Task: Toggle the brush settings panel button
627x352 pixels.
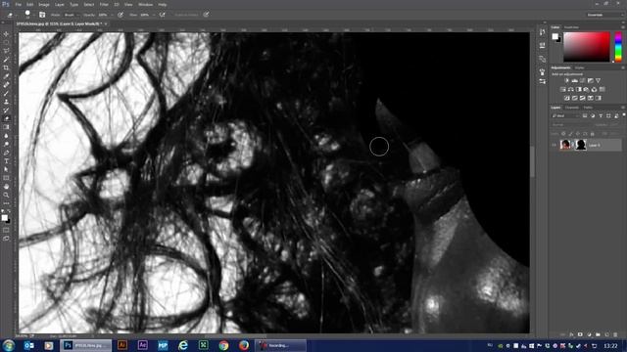Action: click(42, 15)
